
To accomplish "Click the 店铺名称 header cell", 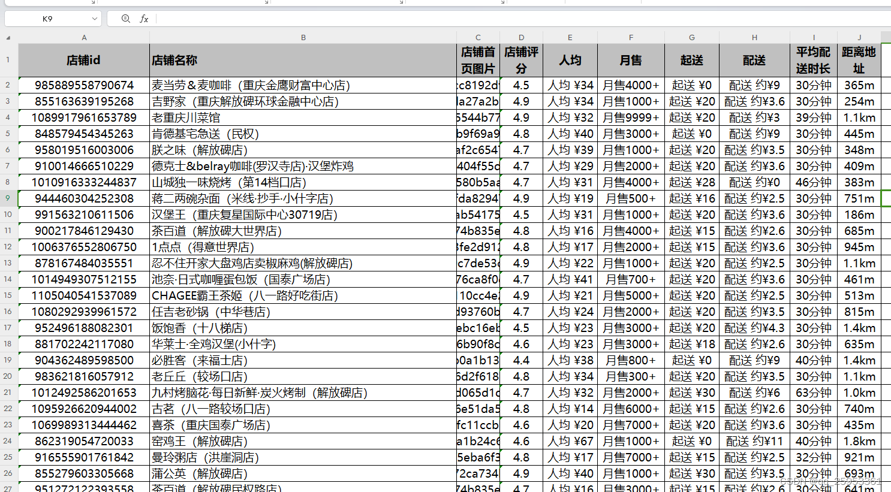I will tap(303, 60).
